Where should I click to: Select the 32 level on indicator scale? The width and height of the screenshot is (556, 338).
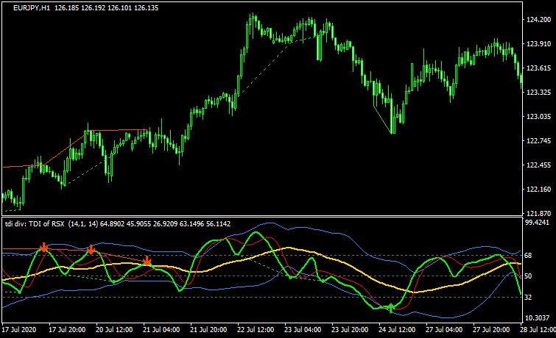click(529, 297)
